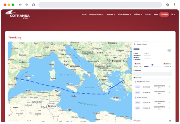This screenshot has height=124, width=180.
Task: Click the Barcelona label on the map
Action: (25, 67)
